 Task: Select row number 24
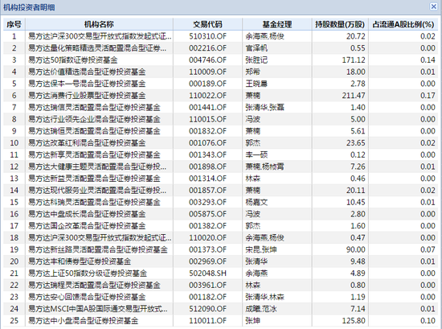[14, 309]
